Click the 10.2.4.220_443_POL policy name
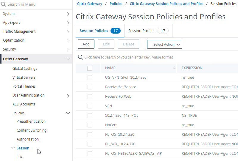 coord(122,116)
